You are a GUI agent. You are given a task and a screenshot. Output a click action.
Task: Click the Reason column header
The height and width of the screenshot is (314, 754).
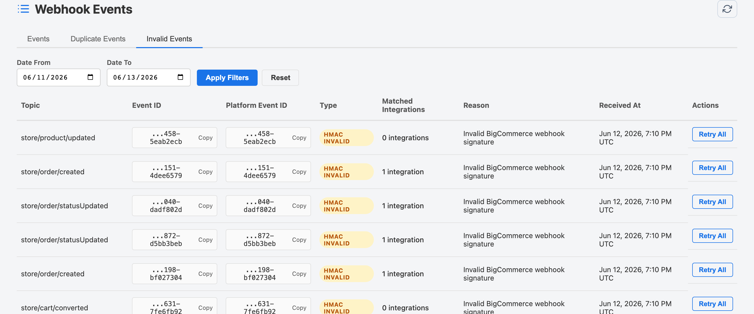pyautogui.click(x=476, y=105)
